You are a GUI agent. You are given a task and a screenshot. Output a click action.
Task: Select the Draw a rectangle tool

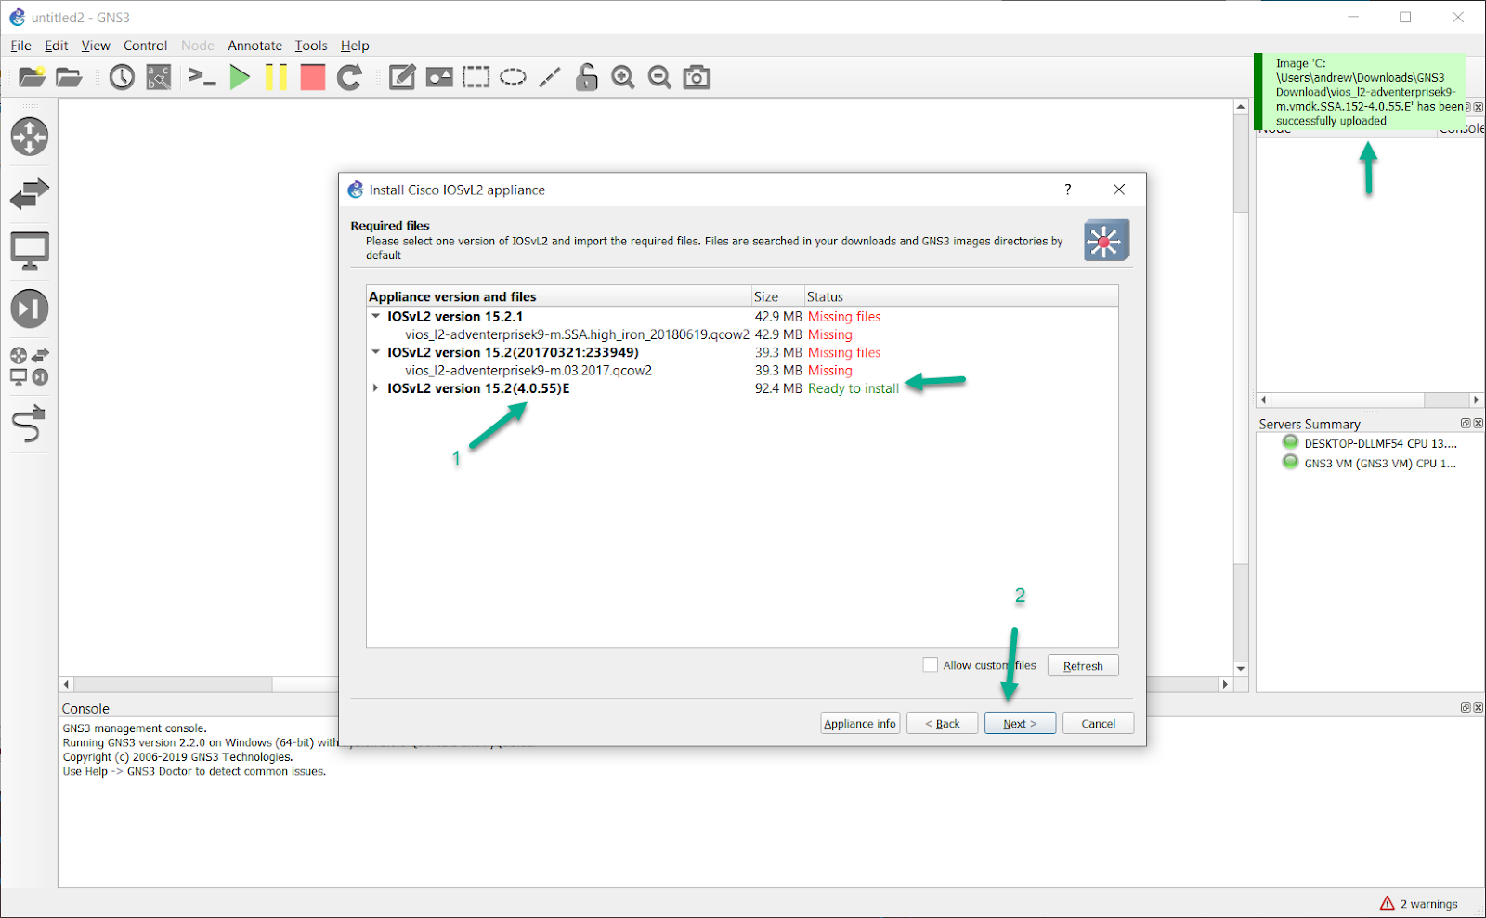point(476,77)
